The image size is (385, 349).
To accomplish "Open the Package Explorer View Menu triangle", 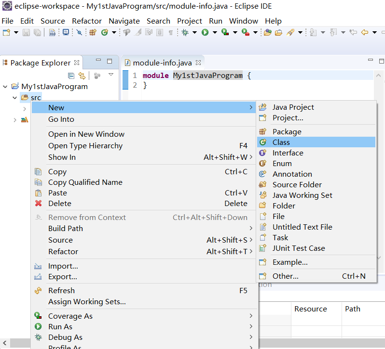I will (111, 75).
